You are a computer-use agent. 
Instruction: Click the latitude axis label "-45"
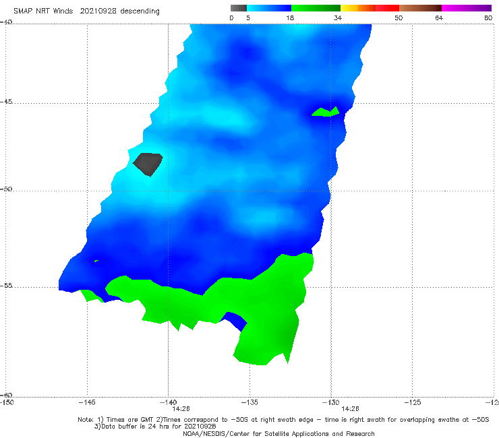point(6,102)
